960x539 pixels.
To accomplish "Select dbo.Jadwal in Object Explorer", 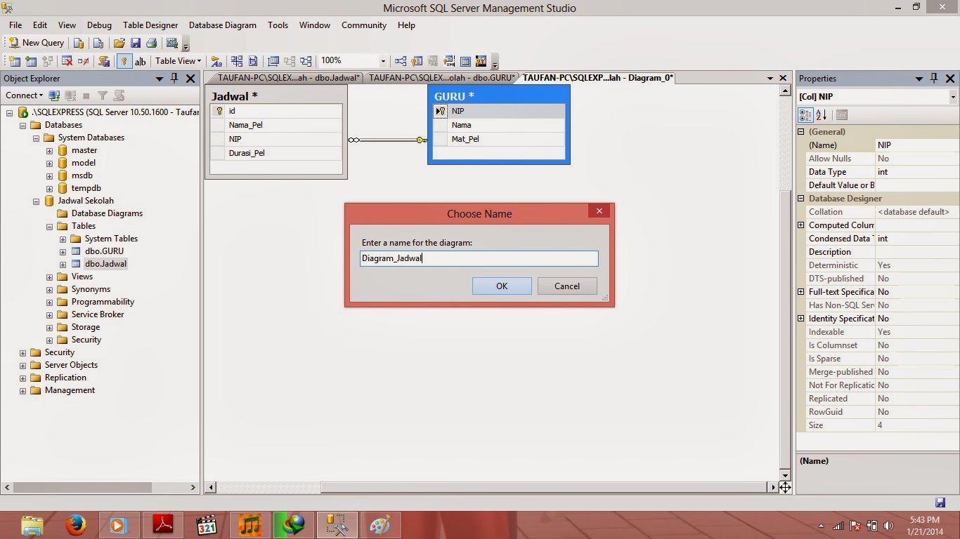I will click(105, 264).
